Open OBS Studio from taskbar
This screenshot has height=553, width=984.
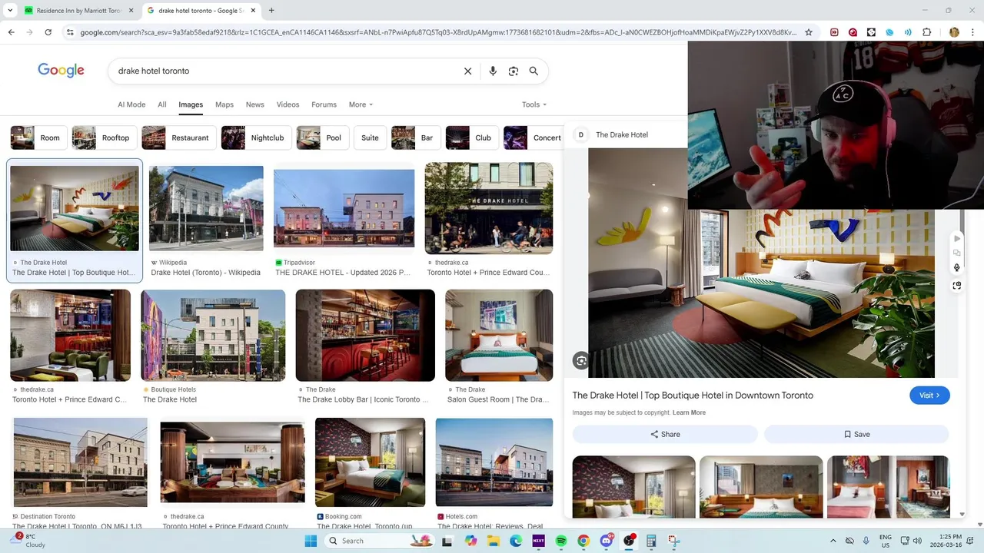(x=629, y=541)
